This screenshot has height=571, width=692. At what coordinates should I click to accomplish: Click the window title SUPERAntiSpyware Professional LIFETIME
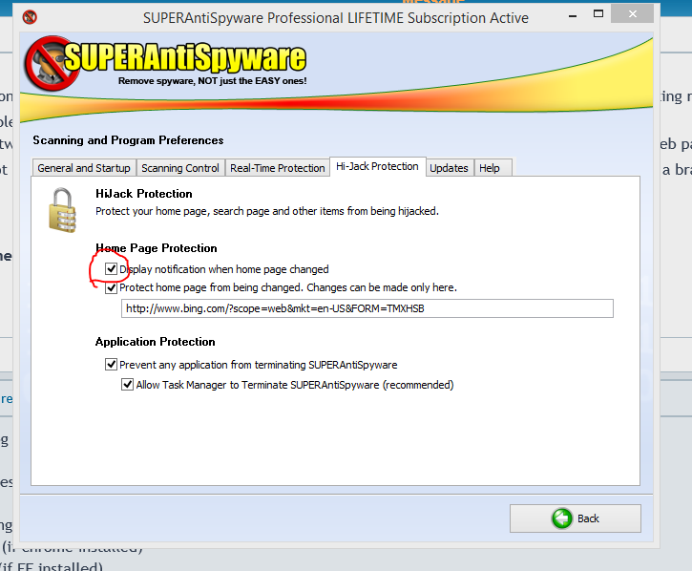tap(336, 18)
